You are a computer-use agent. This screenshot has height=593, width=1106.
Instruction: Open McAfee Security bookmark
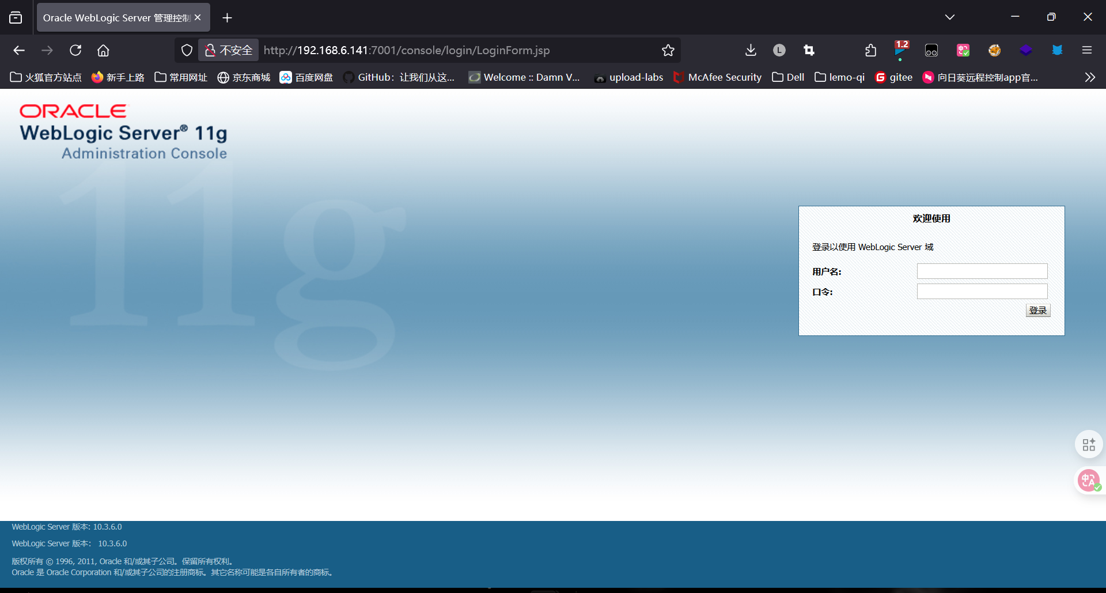717,77
